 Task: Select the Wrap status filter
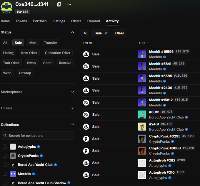tap(7, 73)
